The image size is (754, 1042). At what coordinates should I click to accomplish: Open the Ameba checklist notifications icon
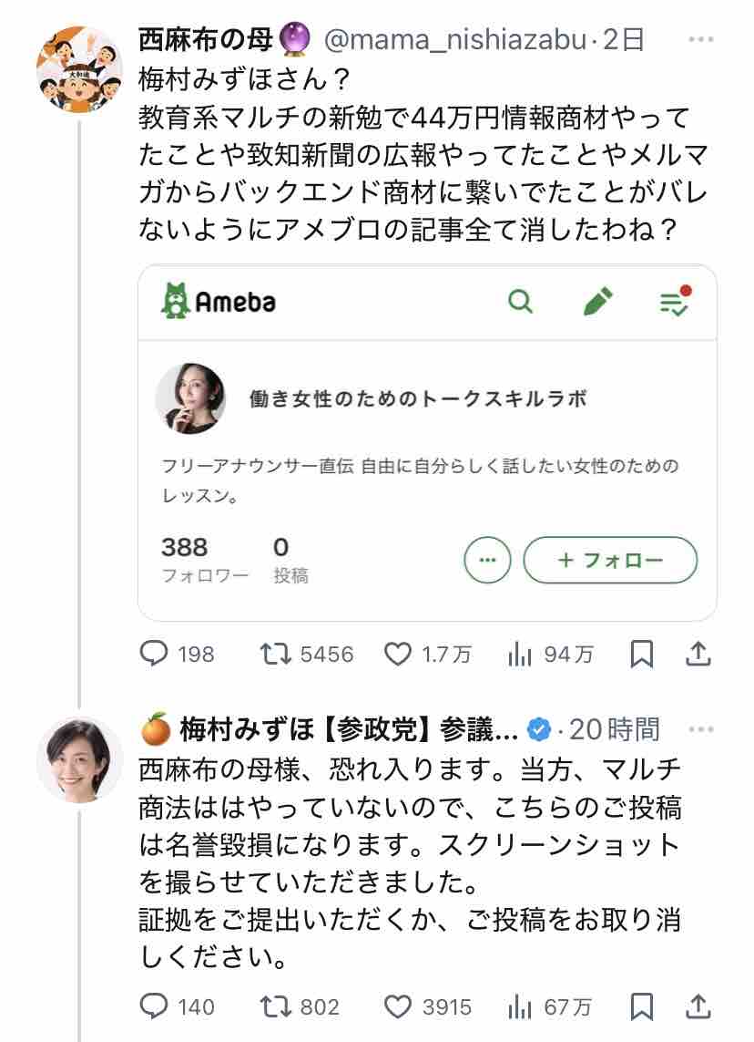pyautogui.click(x=676, y=301)
